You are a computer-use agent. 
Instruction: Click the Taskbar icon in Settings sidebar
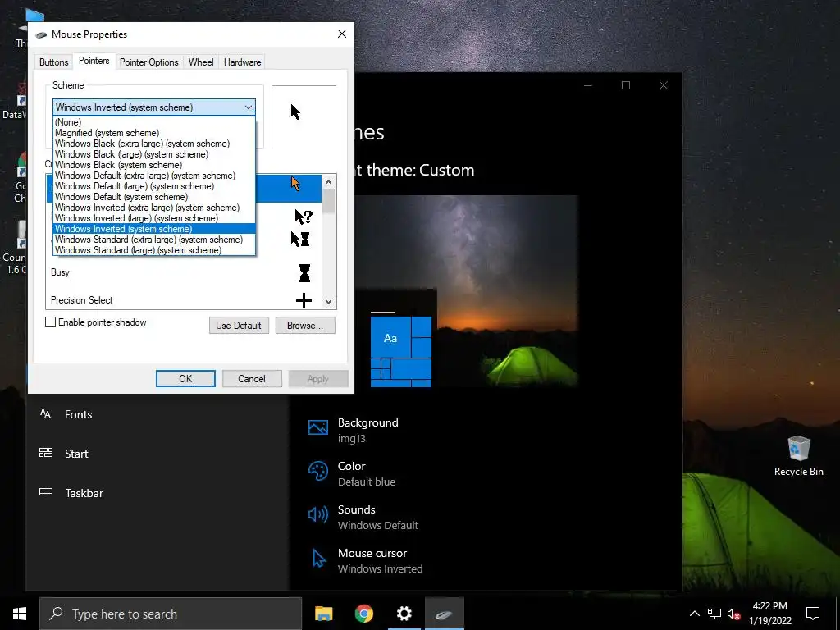tap(46, 492)
